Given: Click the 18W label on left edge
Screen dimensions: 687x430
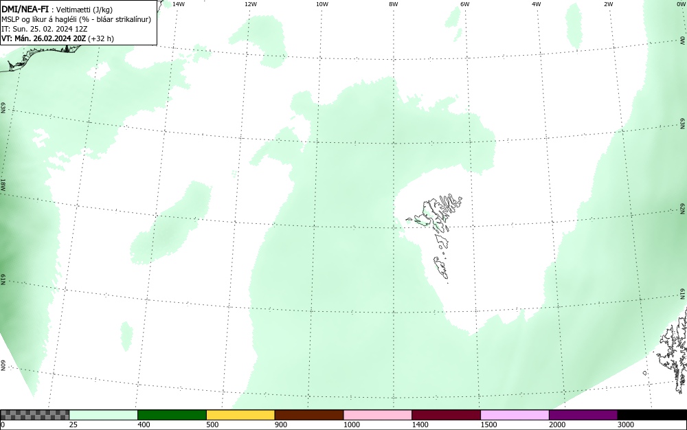Looking at the screenshot, I should (3, 184).
